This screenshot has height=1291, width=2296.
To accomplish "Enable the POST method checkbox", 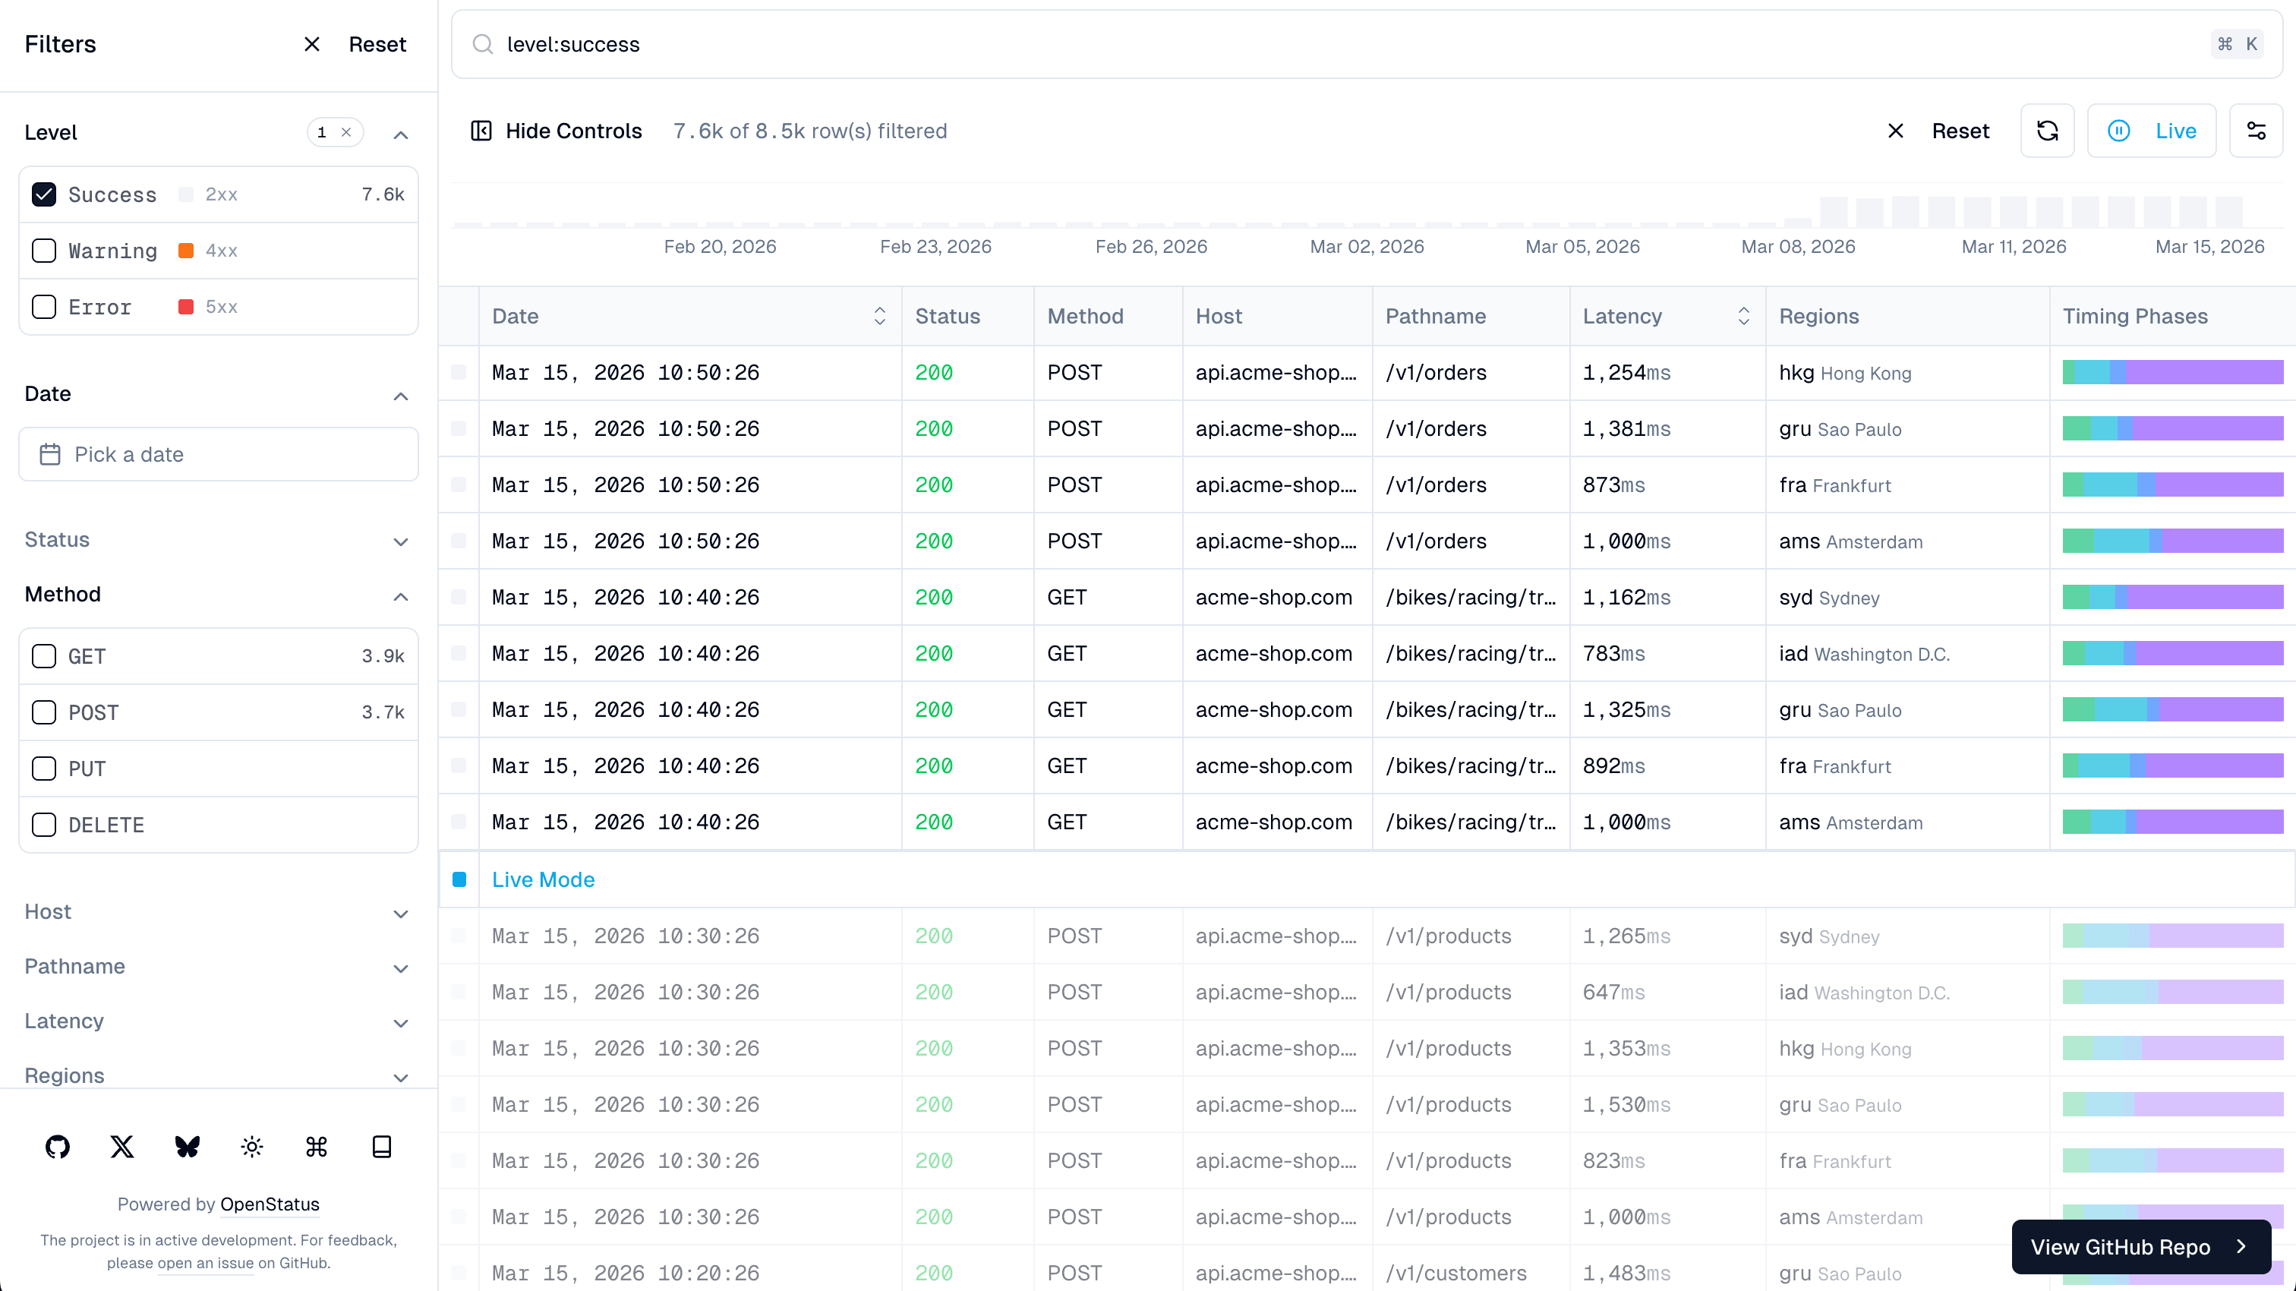I will pyautogui.click(x=44, y=712).
